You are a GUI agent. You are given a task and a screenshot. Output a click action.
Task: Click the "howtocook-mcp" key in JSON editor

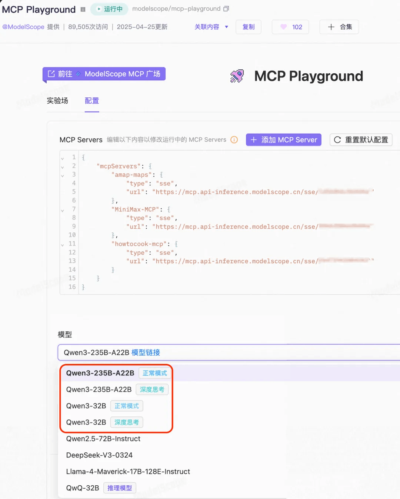(139, 244)
